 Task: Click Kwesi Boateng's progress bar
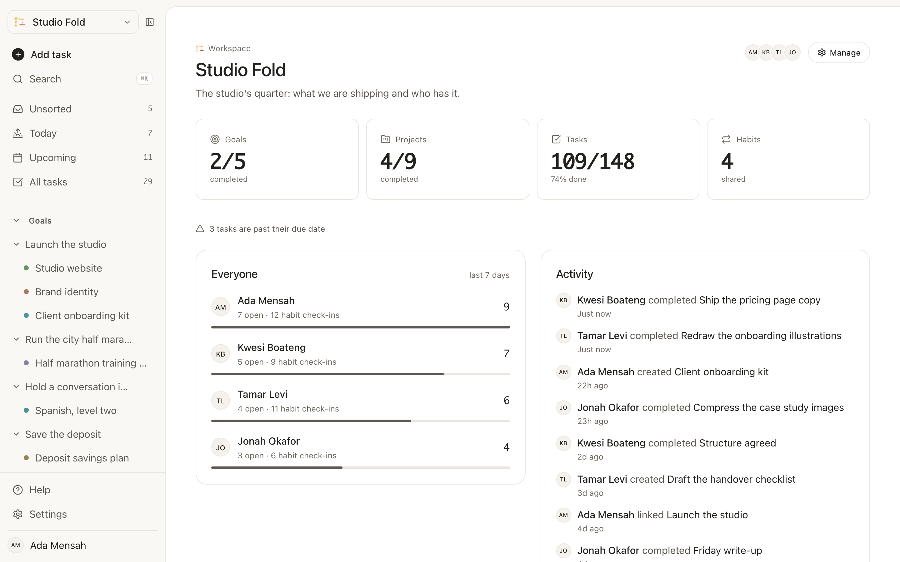pos(360,374)
